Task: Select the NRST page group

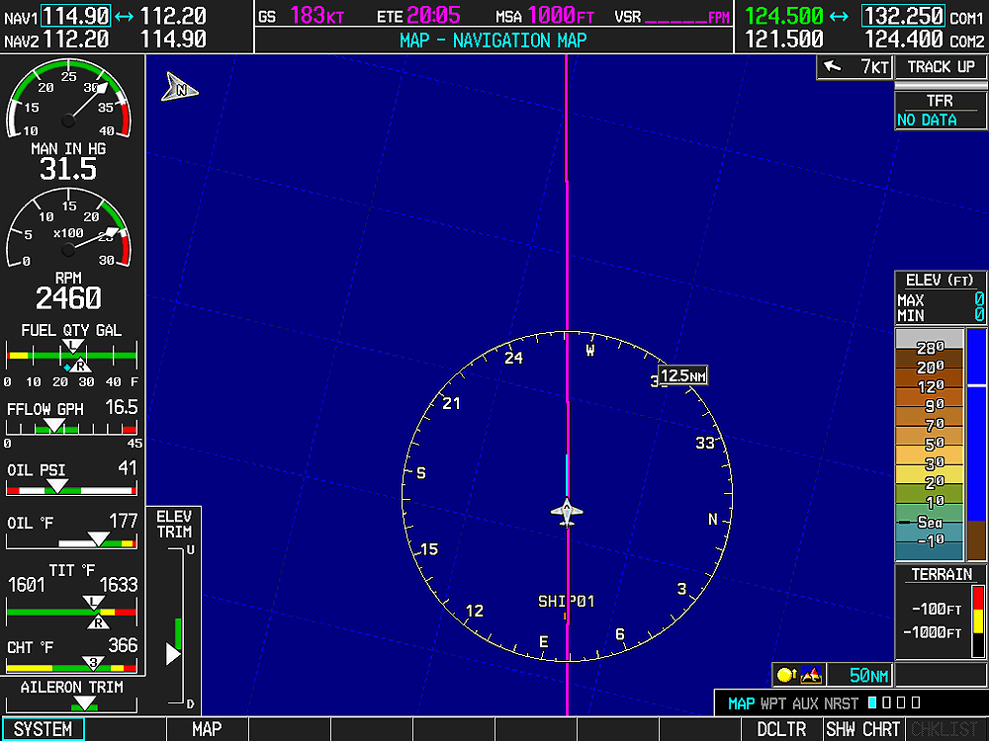Action: (x=841, y=703)
